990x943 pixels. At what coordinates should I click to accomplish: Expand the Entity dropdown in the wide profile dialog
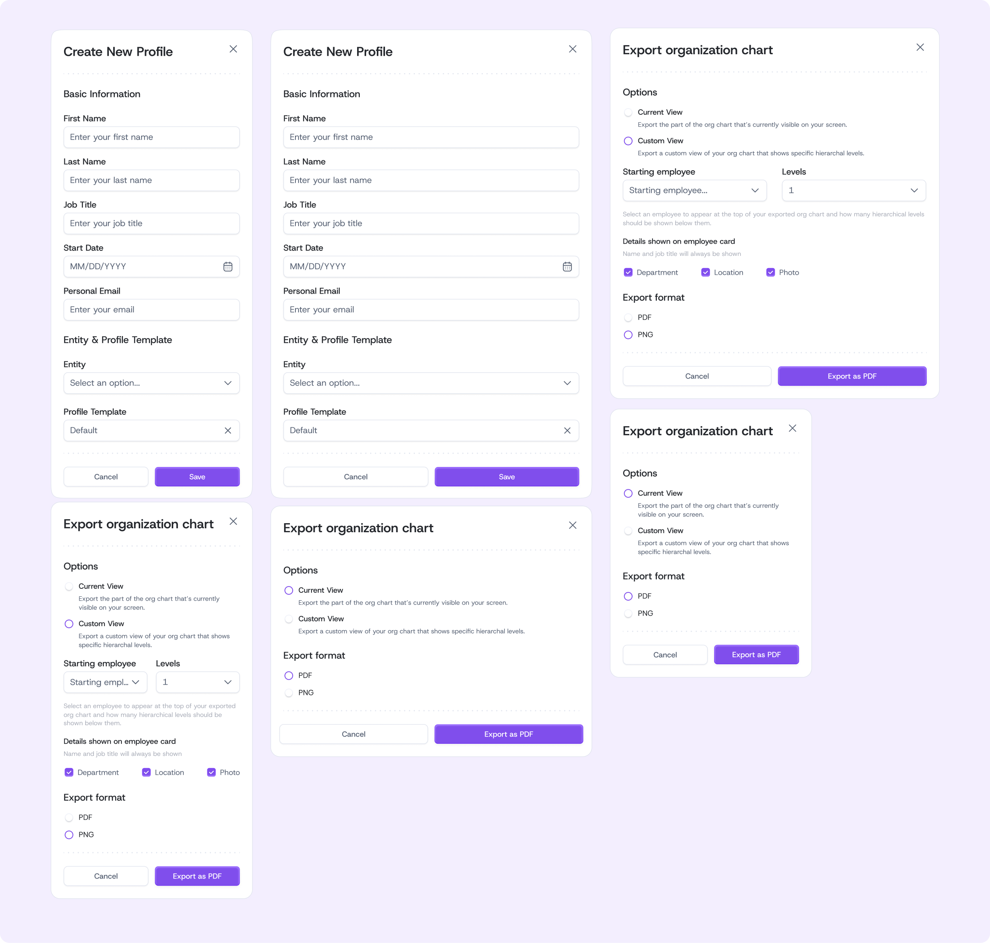coord(431,383)
